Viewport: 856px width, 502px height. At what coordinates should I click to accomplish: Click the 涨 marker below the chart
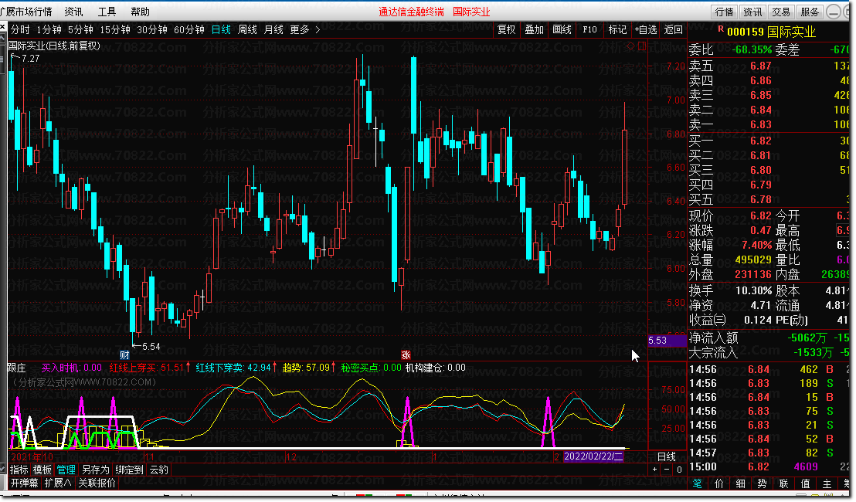pos(406,354)
